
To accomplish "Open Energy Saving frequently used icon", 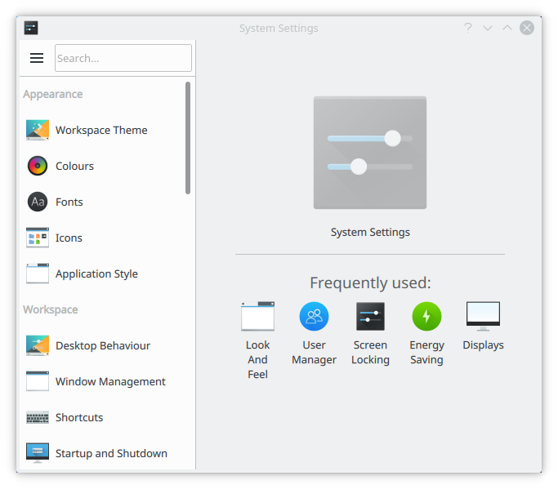I will coord(426,316).
